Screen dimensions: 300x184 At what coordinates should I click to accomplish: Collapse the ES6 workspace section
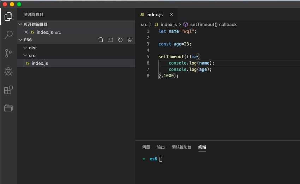click(20, 40)
